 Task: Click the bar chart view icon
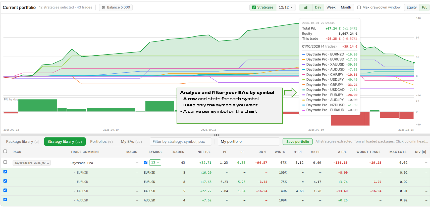(x=306, y=8)
